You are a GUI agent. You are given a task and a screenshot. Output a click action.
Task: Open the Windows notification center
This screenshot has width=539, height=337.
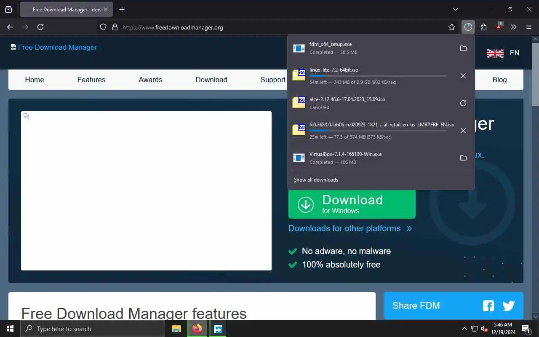526,329
